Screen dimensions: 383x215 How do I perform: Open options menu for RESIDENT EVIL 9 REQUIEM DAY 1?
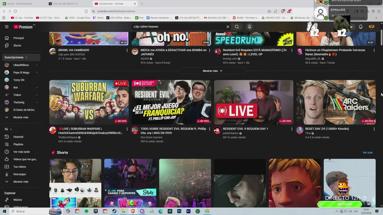coord(292,129)
